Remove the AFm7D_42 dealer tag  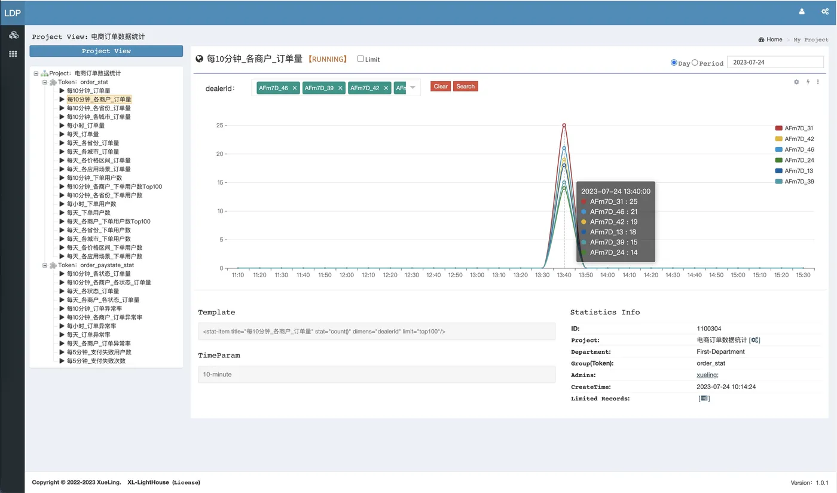pyautogui.click(x=386, y=88)
